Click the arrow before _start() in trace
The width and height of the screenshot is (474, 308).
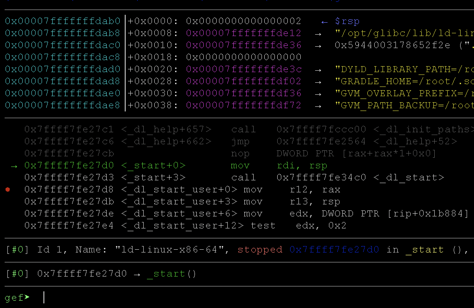[x=137, y=274]
